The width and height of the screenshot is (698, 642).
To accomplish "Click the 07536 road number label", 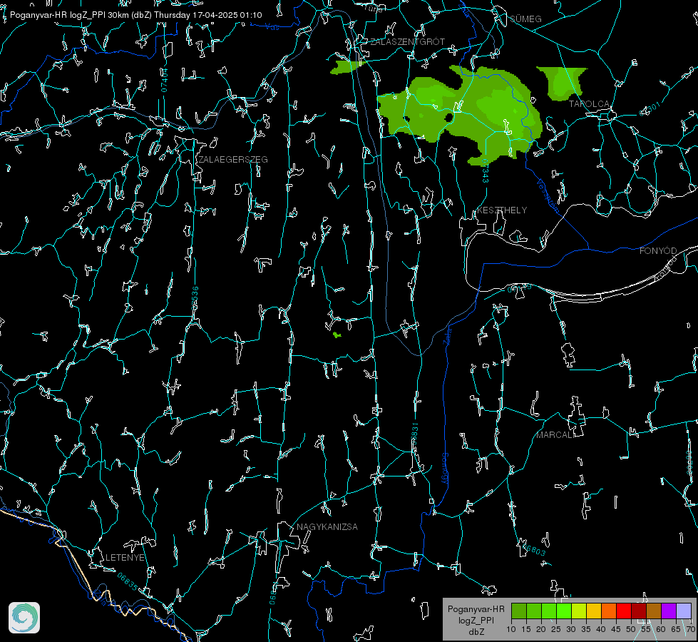I will (195, 298).
